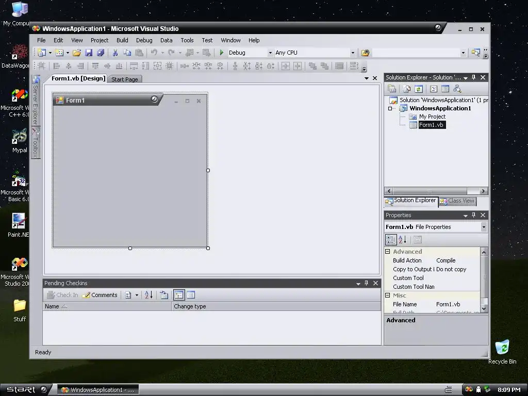Pin the Properties panel auto-hide toggle
This screenshot has height=396, width=528.
(x=473, y=215)
